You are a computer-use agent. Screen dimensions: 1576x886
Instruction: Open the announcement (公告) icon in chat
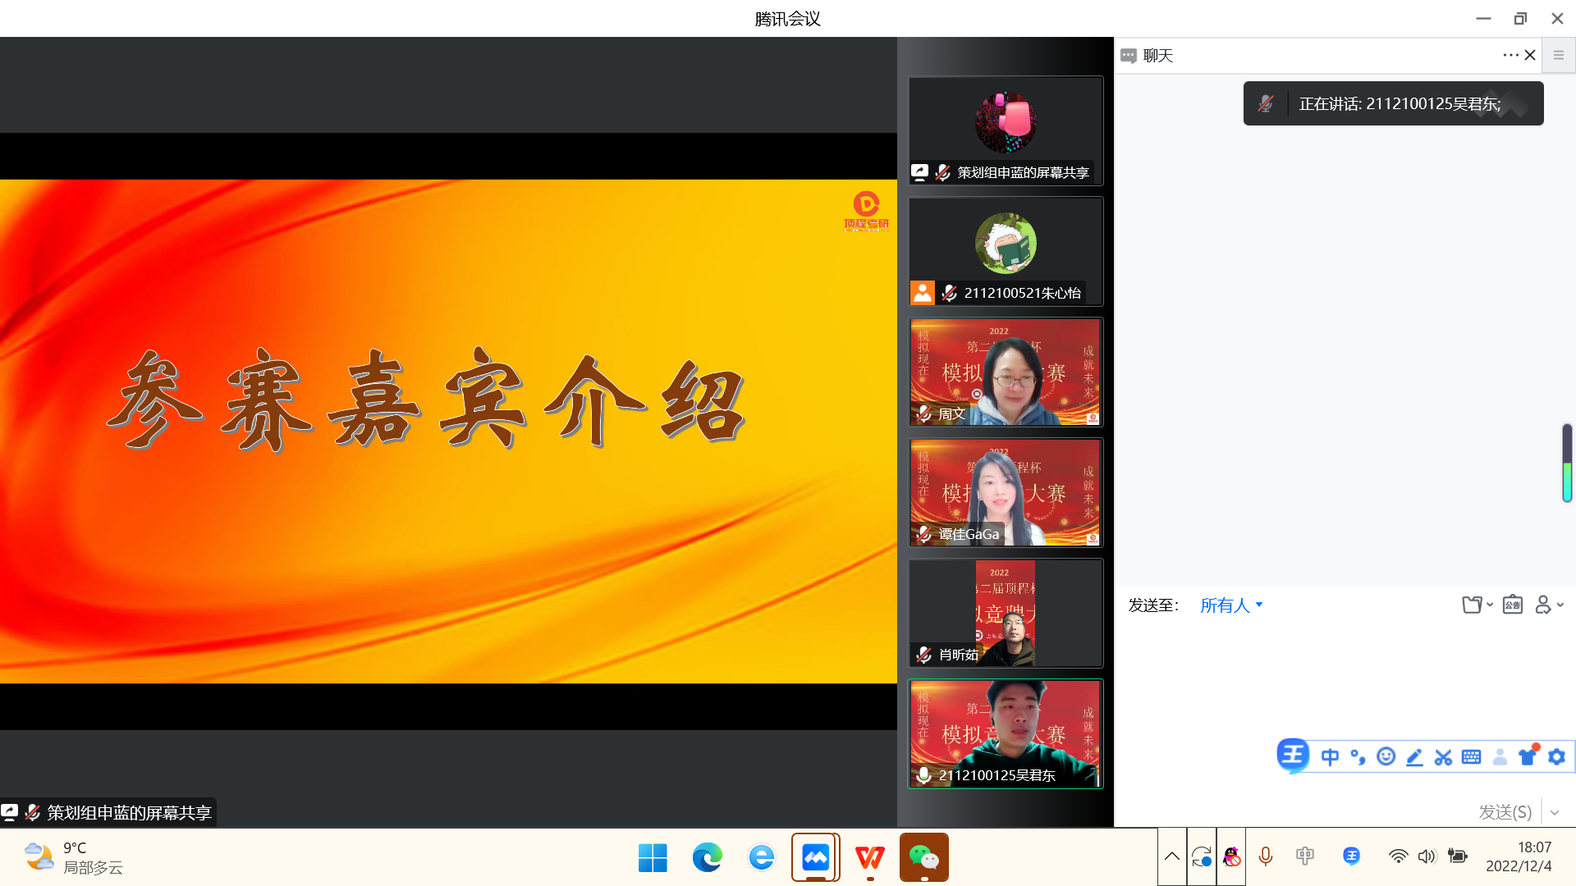point(1512,605)
